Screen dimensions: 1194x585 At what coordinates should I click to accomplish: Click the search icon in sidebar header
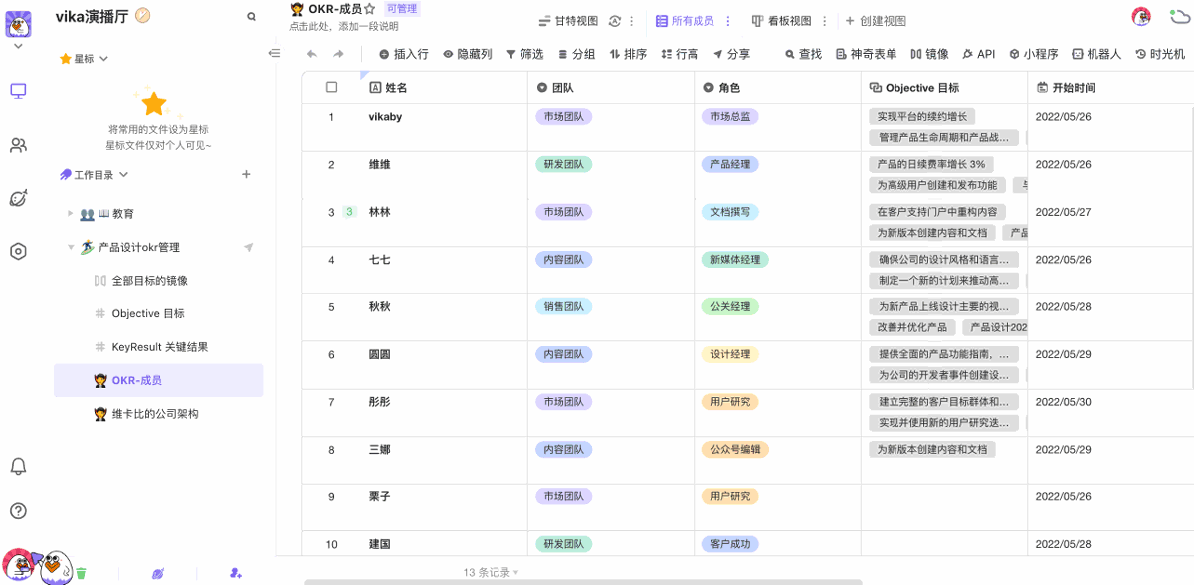pos(251,17)
